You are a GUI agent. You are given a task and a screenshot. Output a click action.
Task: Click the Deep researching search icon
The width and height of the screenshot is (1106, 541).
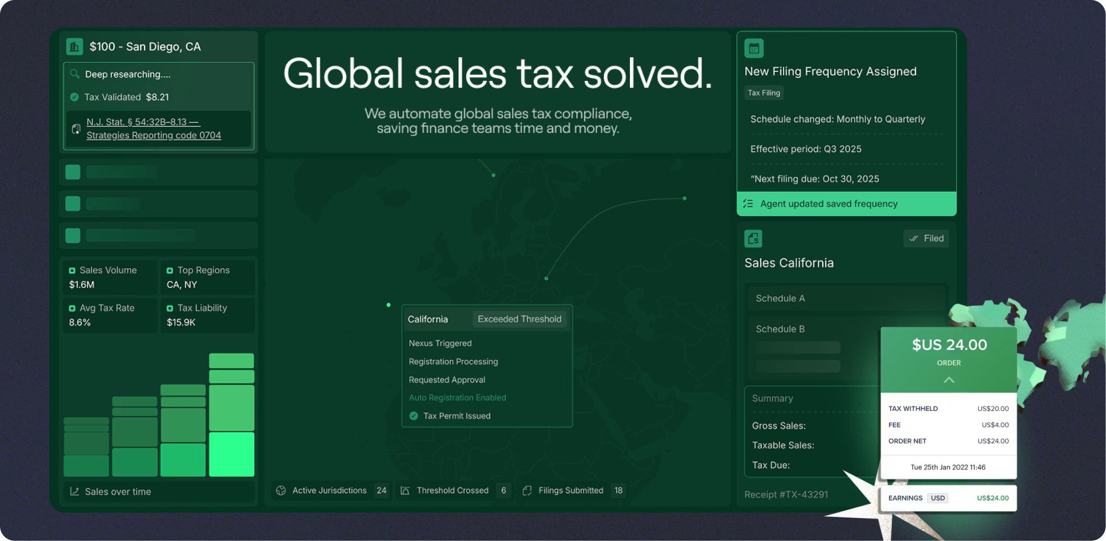click(x=75, y=74)
